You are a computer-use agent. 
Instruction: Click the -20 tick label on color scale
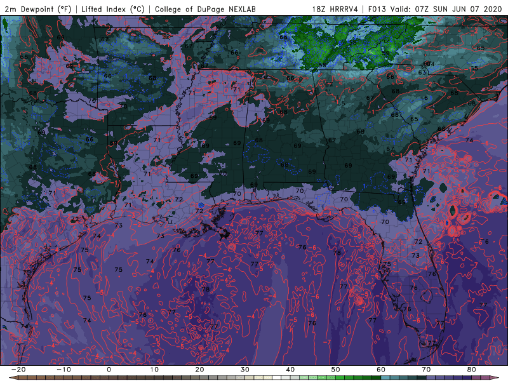18,370
